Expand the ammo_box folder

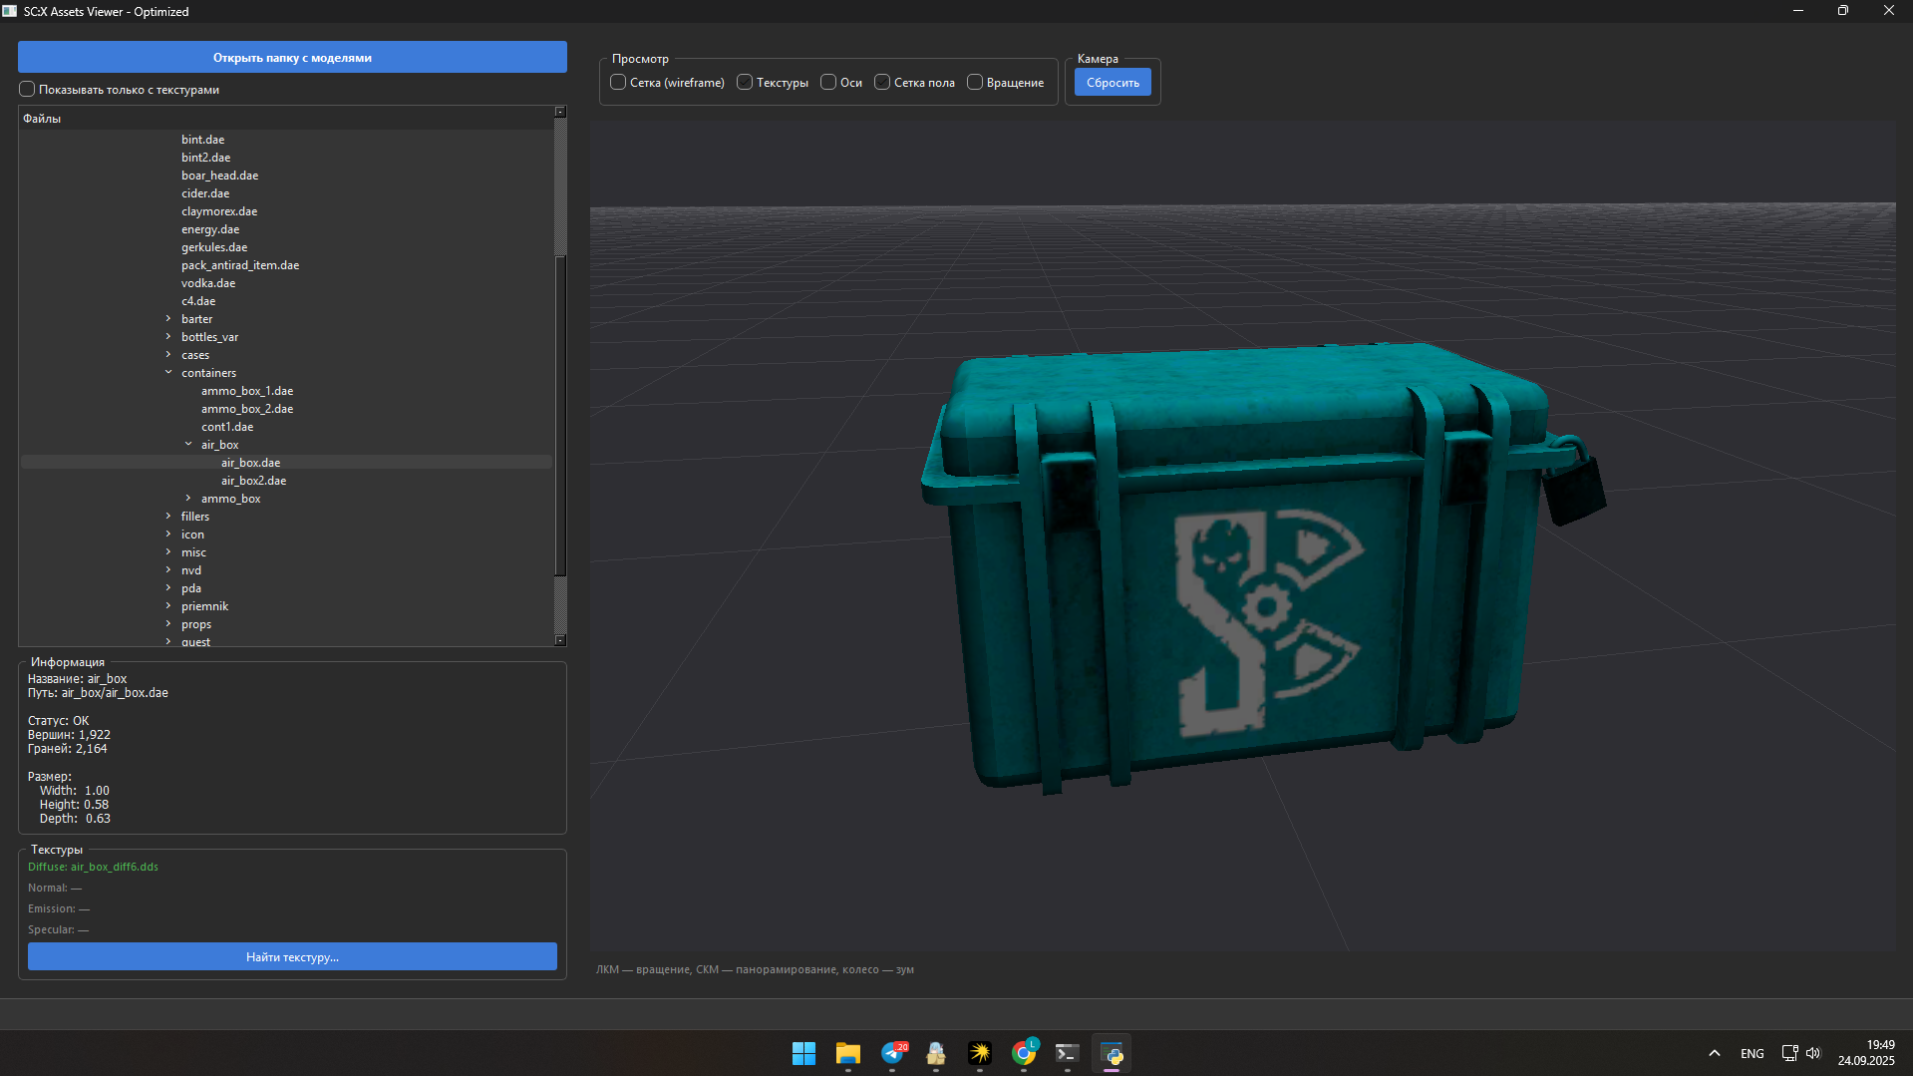click(x=188, y=499)
